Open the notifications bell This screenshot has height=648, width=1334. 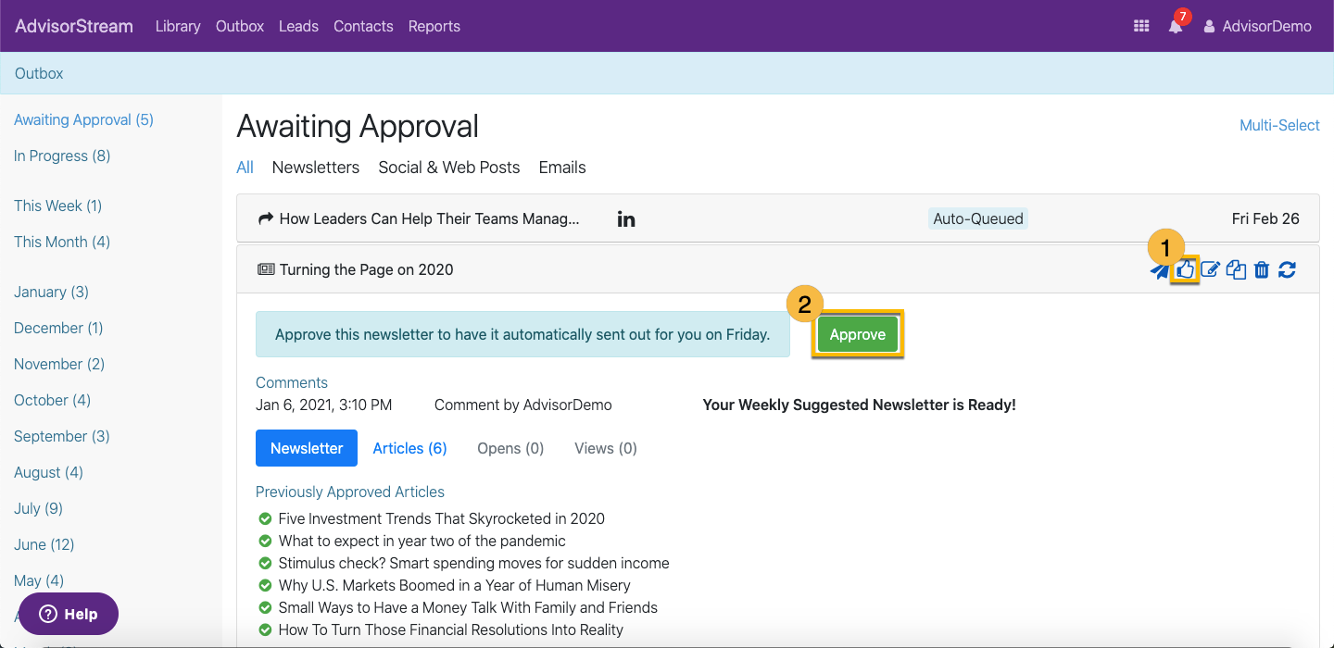pyautogui.click(x=1176, y=26)
